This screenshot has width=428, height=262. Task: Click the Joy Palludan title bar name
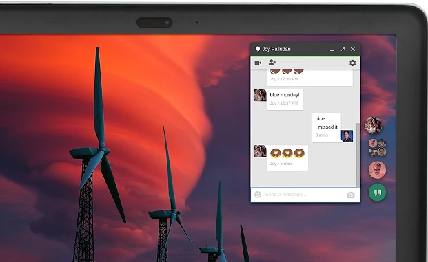[x=276, y=49]
